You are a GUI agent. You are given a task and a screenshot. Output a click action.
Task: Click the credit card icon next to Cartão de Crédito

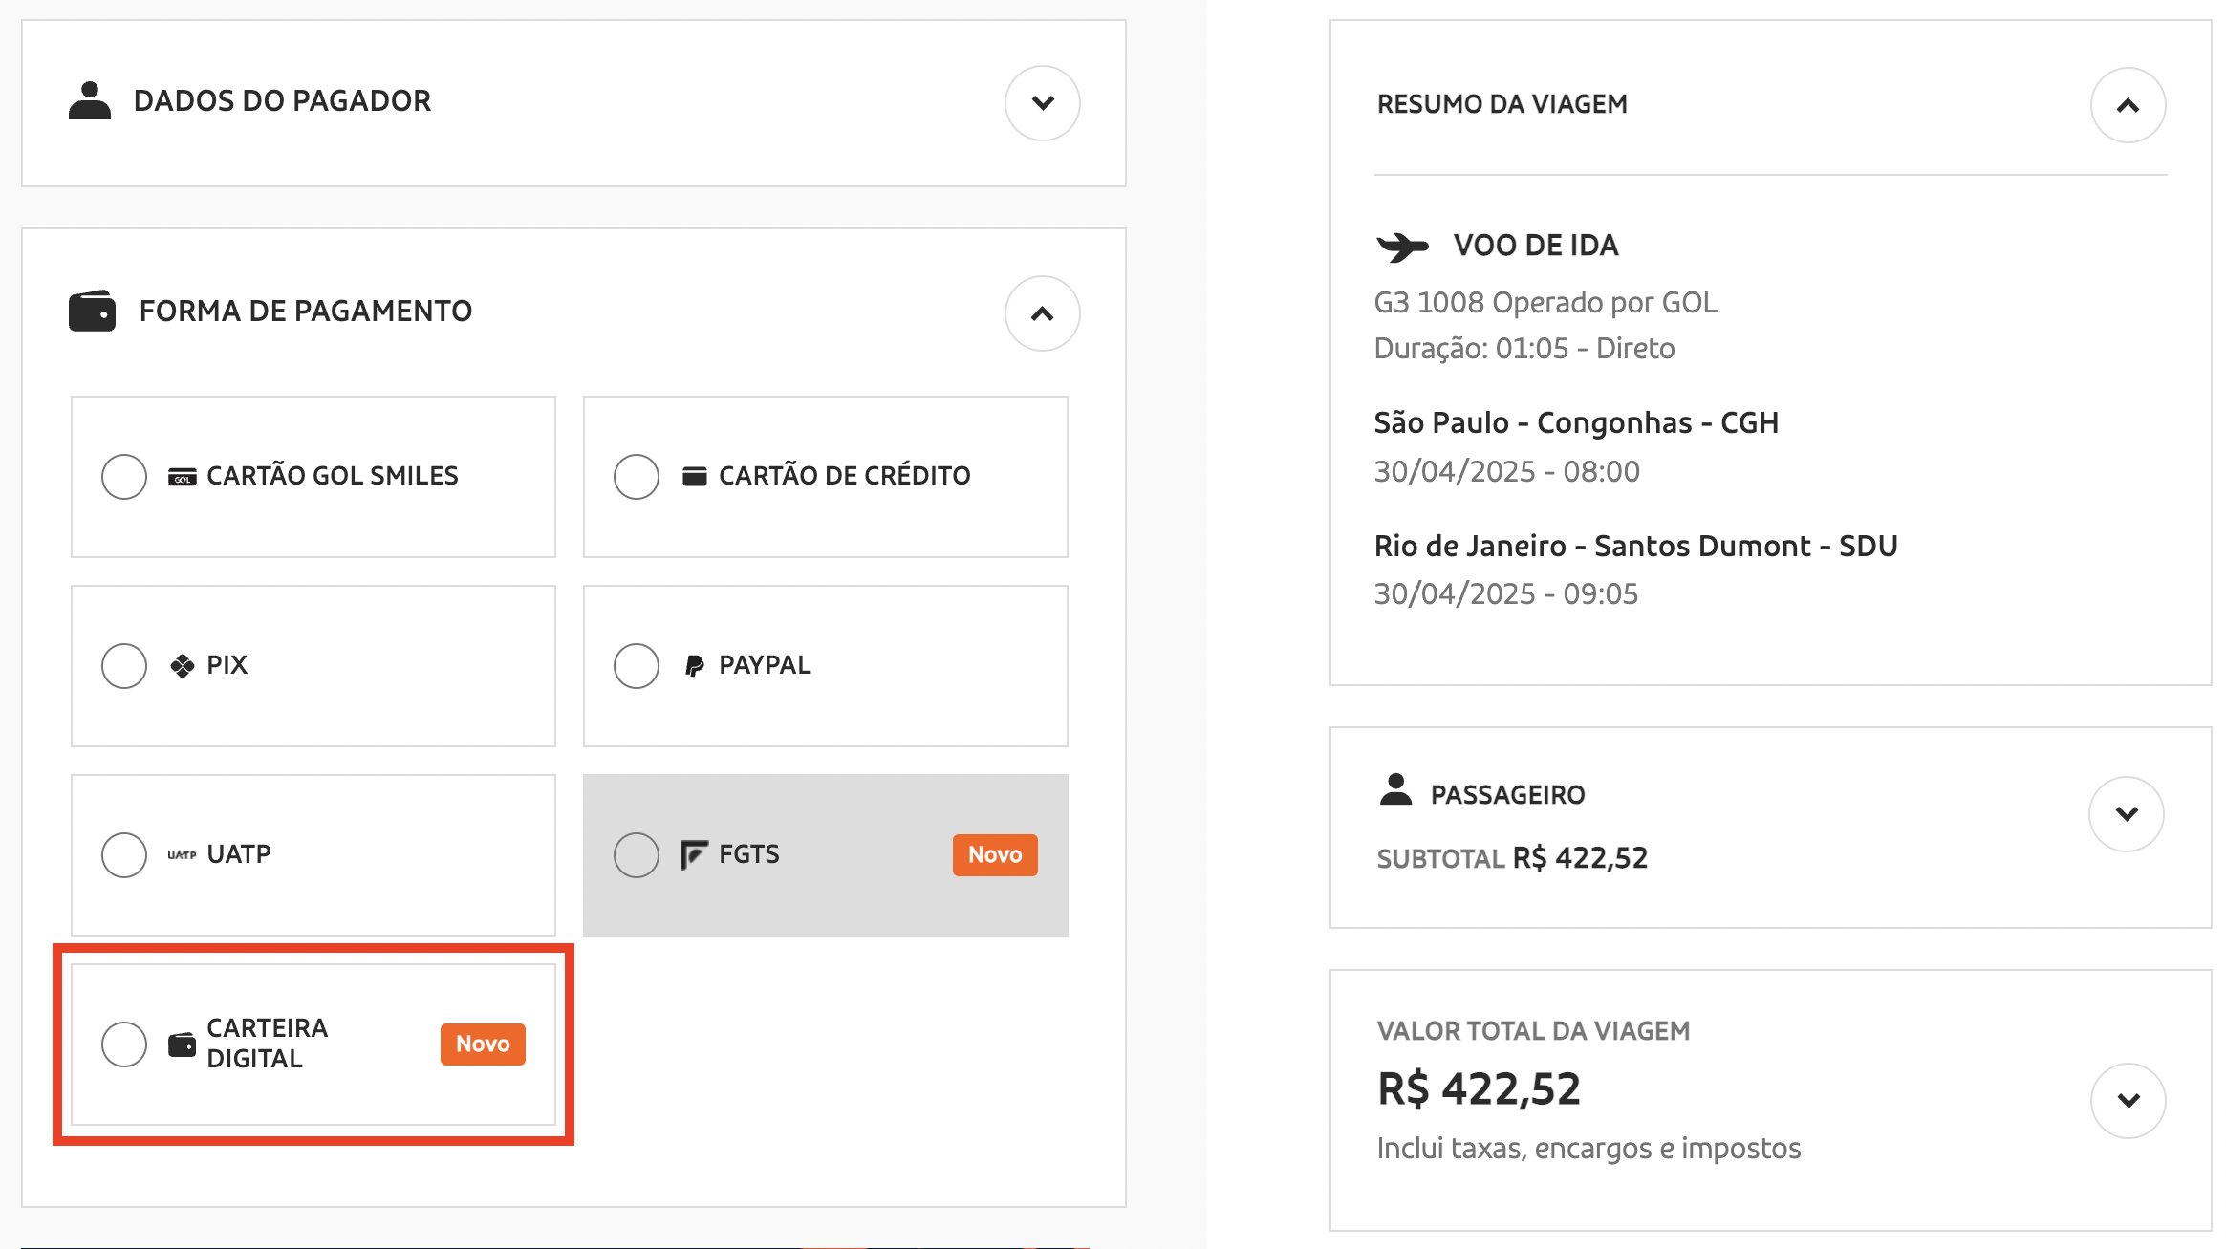pos(695,476)
